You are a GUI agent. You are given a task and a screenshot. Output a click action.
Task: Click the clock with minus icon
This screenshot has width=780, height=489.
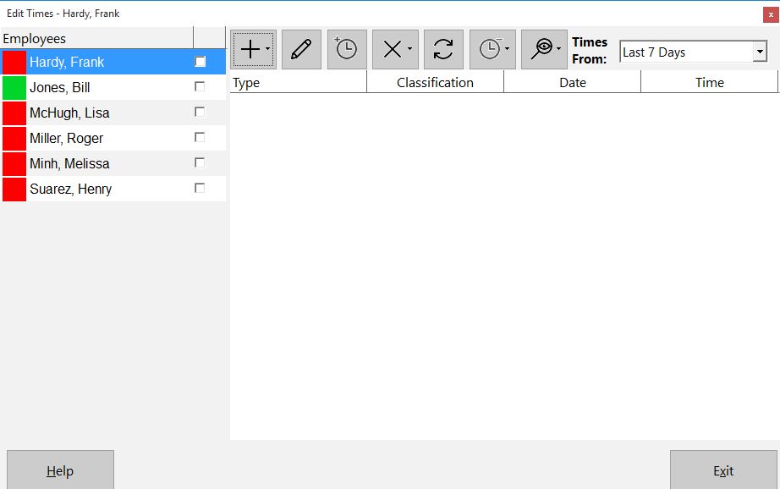[x=491, y=49]
